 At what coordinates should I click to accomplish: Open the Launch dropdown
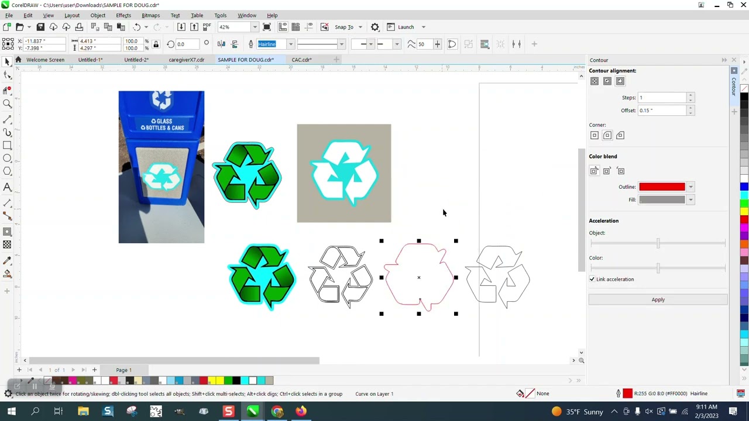(424, 27)
